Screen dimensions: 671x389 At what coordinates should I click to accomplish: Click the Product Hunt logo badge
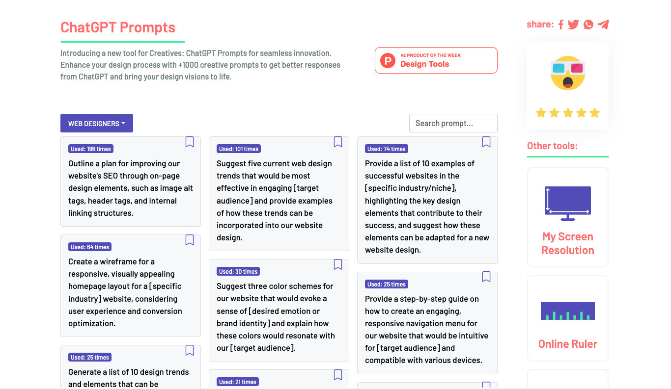[388, 60]
